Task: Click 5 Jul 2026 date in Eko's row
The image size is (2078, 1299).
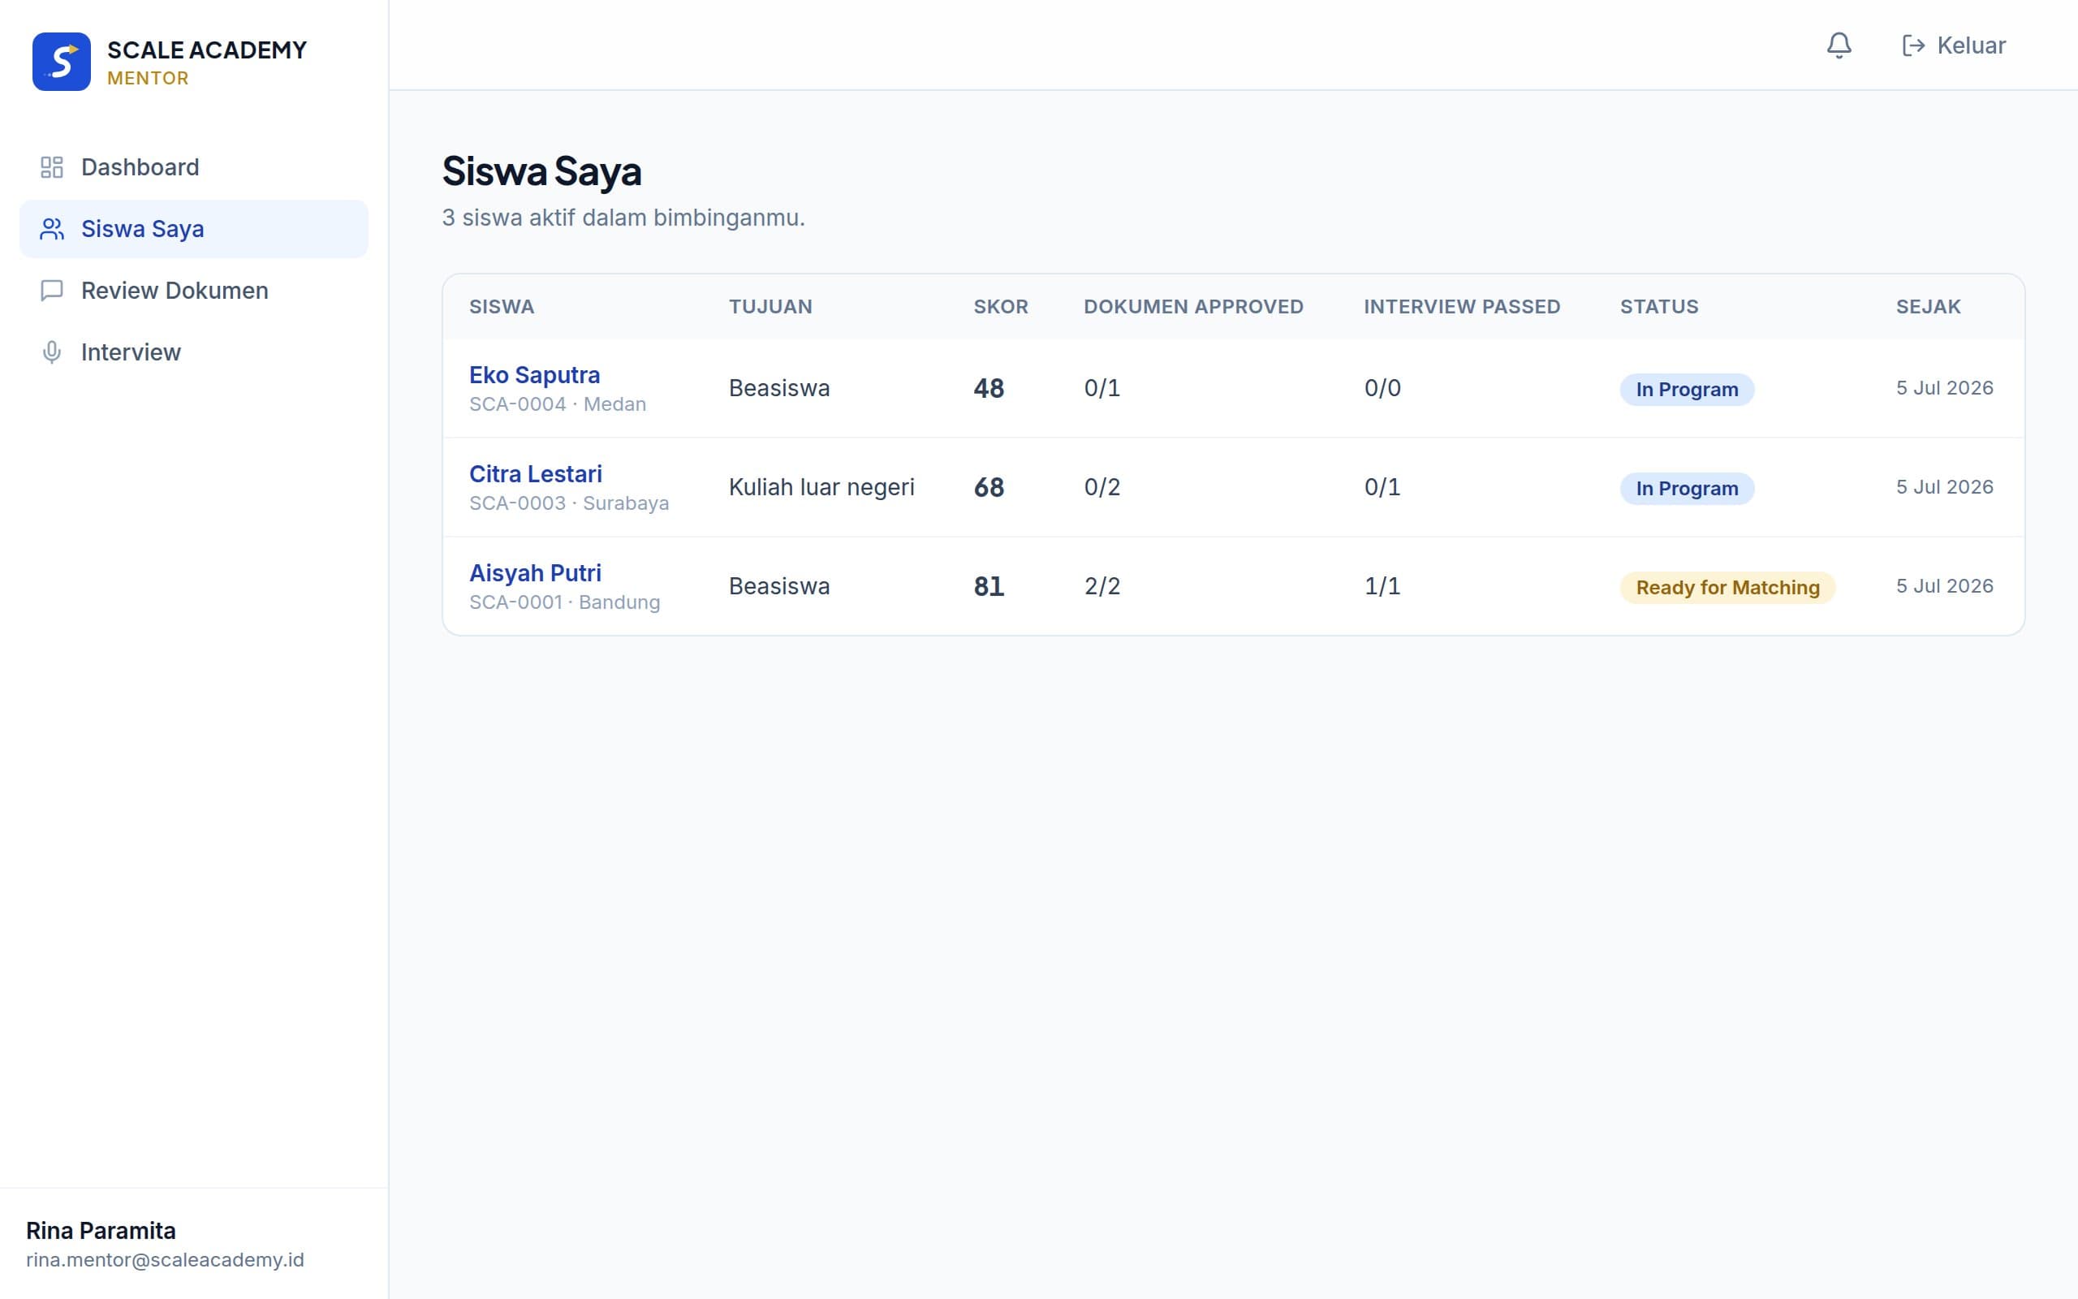Action: coord(1944,387)
